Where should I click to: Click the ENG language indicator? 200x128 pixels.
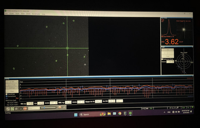click(x=169, y=112)
